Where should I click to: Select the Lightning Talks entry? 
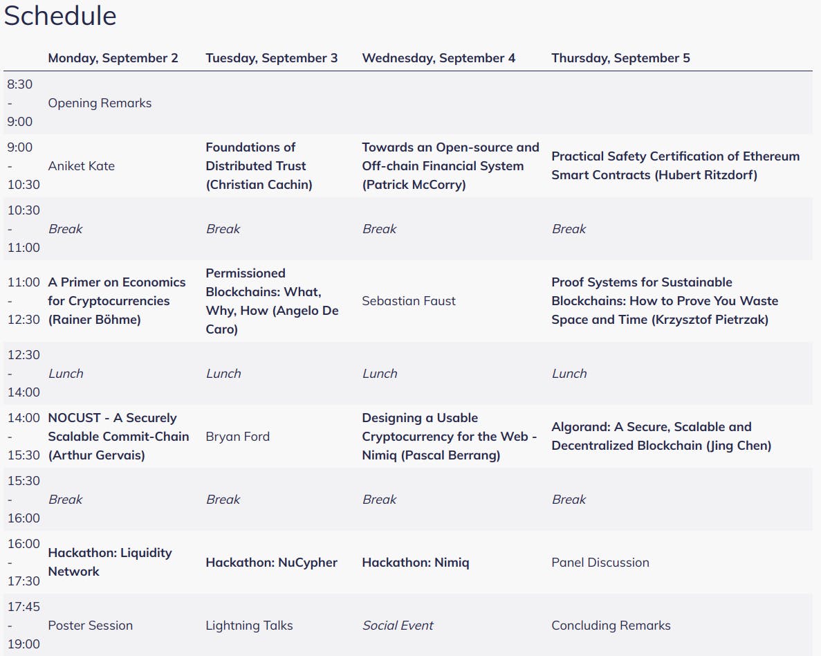pos(249,625)
